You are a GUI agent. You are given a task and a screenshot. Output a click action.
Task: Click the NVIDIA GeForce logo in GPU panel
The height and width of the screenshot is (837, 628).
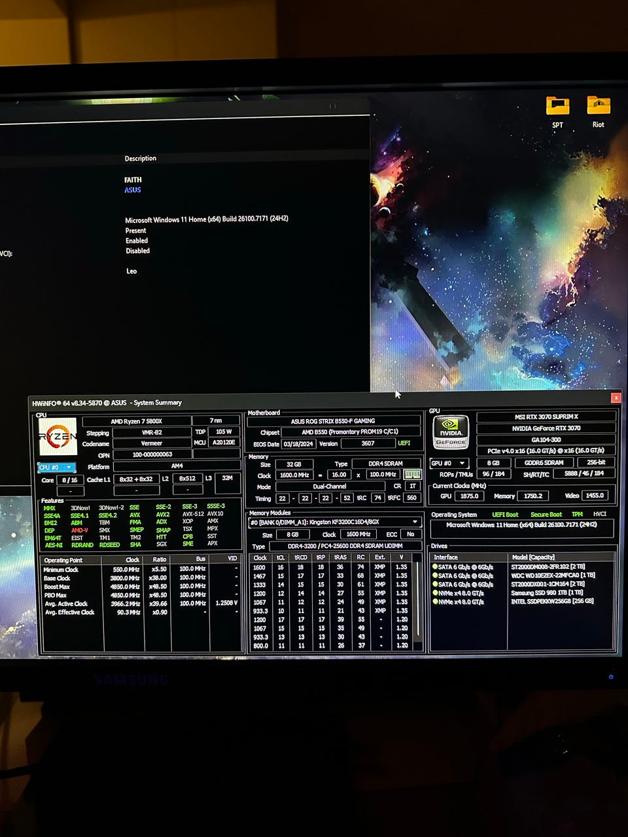[x=451, y=432]
